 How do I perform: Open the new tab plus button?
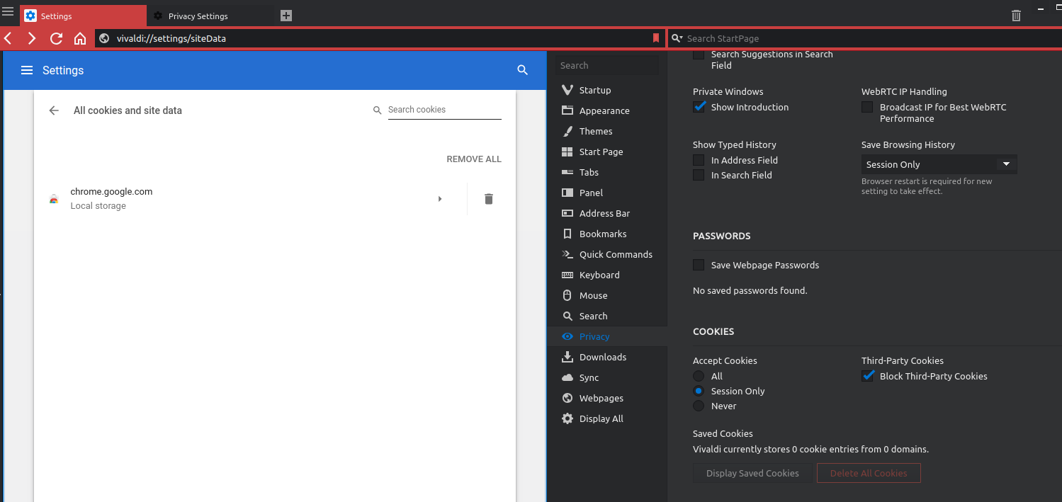[286, 16]
